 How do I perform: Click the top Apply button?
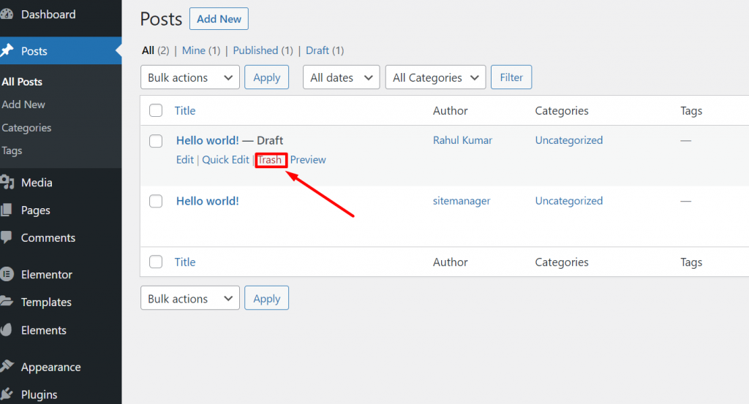point(266,77)
